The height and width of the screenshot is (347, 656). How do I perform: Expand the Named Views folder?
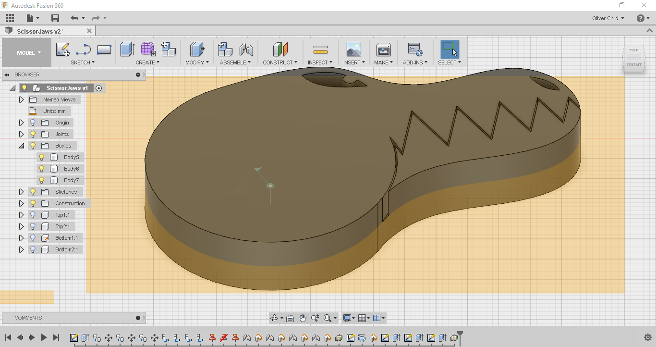coord(21,99)
